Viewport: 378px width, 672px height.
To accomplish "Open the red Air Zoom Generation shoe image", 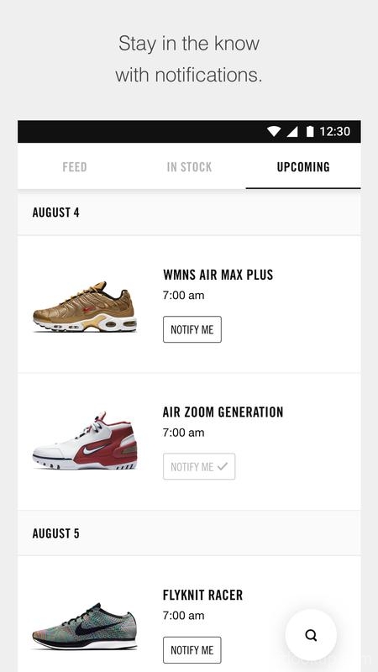I will click(85, 441).
